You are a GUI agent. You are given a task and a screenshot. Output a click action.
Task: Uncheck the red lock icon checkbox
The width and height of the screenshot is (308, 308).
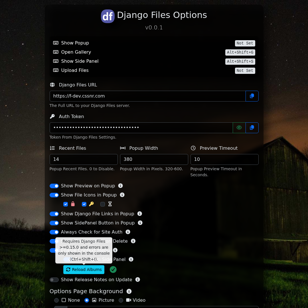(x=66, y=204)
